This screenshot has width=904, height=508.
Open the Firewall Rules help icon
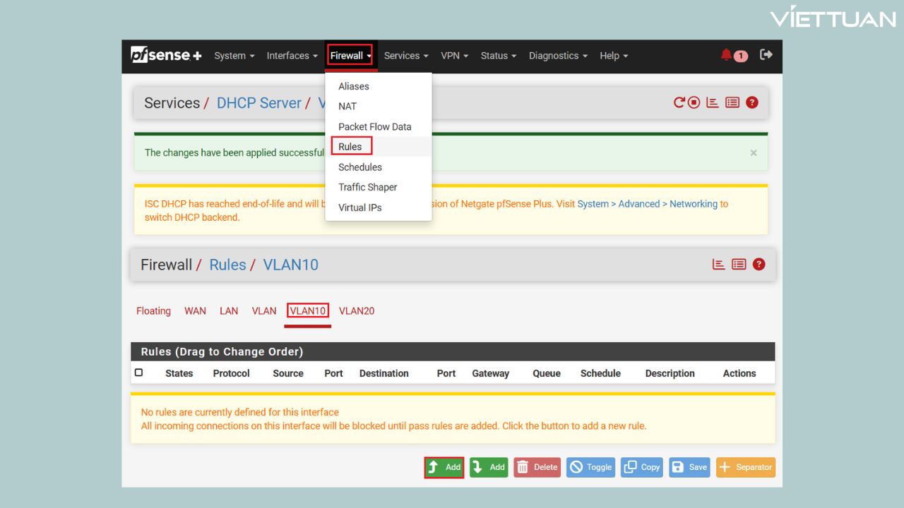(759, 265)
